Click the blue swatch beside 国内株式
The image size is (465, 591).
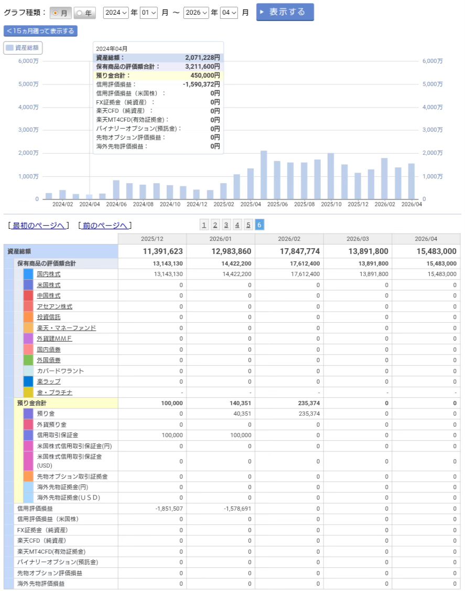(28, 274)
